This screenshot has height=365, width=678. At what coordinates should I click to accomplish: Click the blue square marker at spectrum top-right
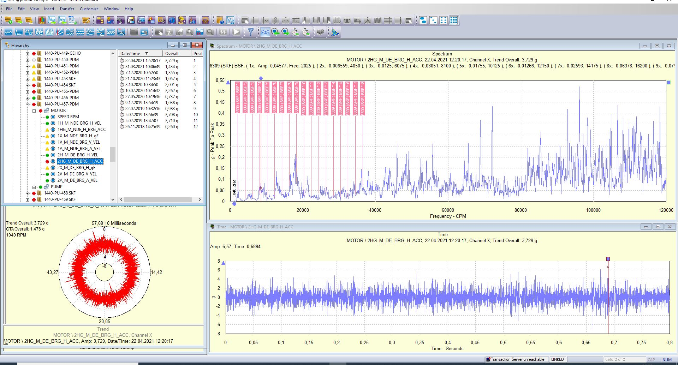[668, 83]
